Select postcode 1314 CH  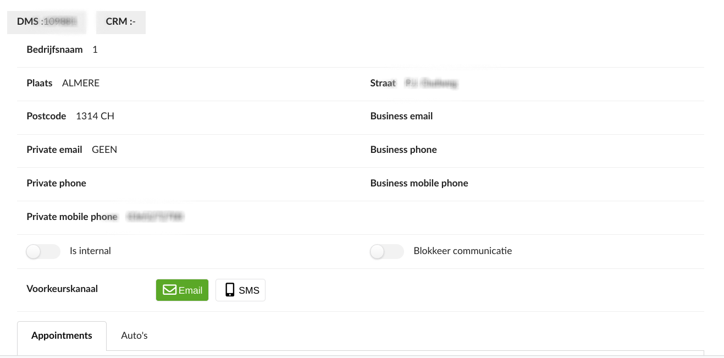point(95,116)
